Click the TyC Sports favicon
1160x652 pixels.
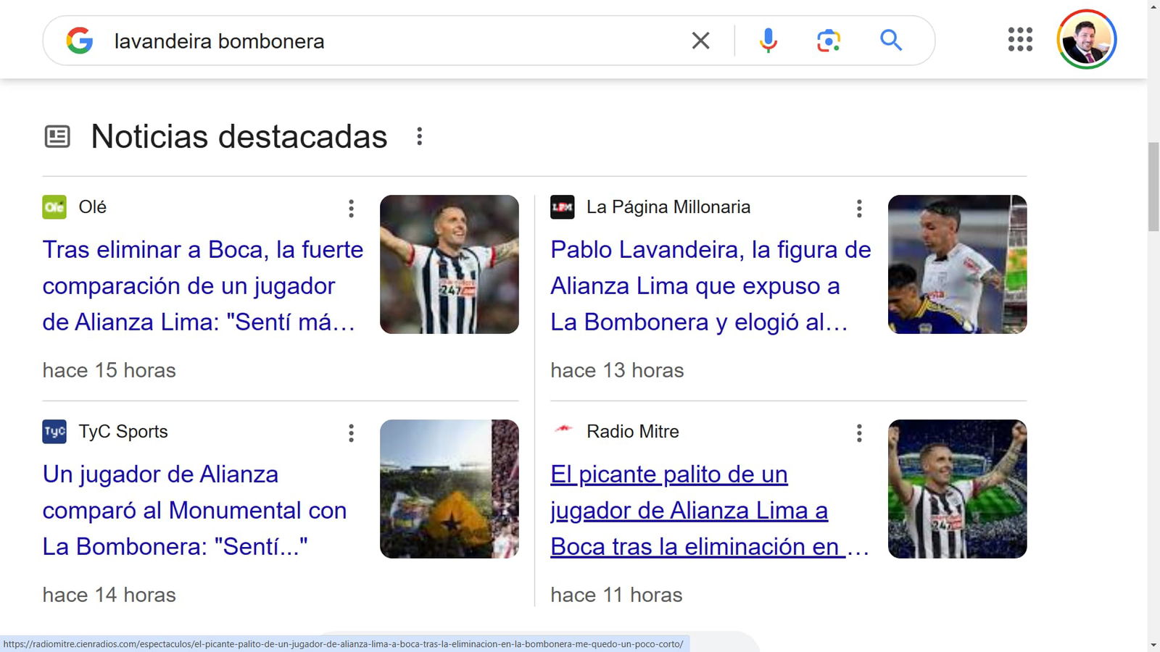pos(54,432)
